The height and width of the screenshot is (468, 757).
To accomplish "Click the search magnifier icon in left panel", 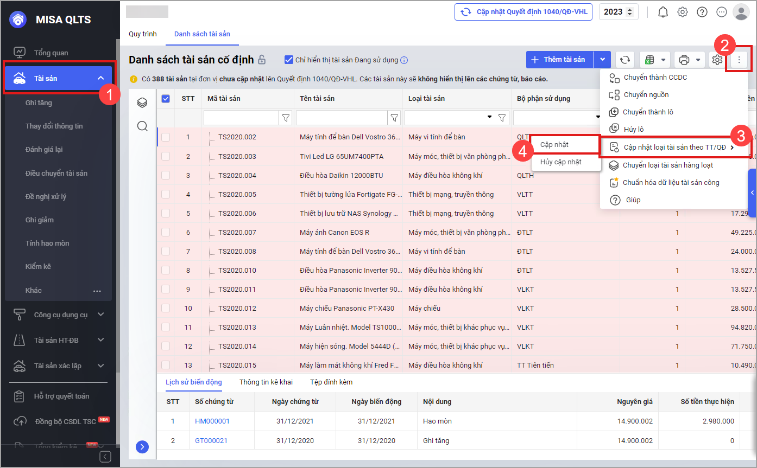I will pos(142,126).
